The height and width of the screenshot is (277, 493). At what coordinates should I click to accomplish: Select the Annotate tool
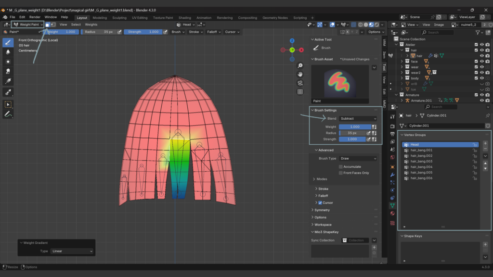coord(8,114)
